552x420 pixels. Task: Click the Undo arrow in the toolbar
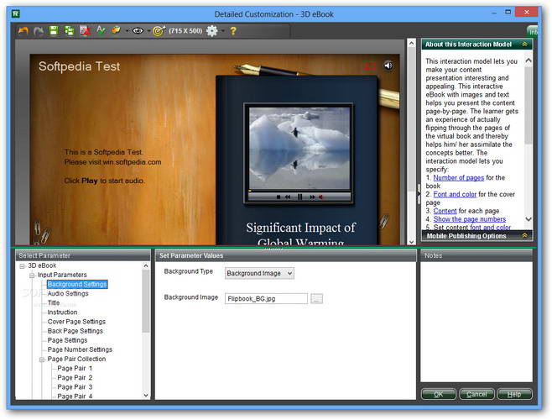coord(23,31)
